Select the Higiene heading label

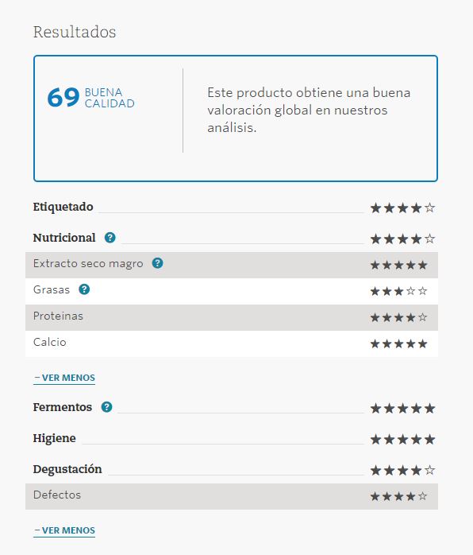click(55, 438)
